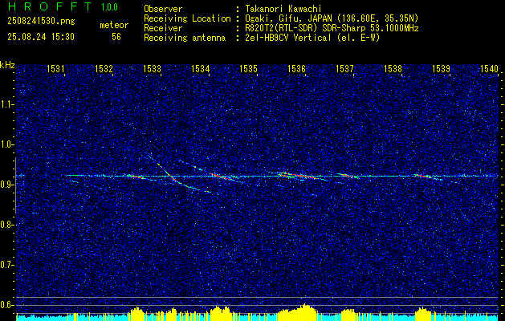Viewport: 505px width, 321px height.
Task: Click the meteor echo at 1537
Action: click(x=348, y=176)
